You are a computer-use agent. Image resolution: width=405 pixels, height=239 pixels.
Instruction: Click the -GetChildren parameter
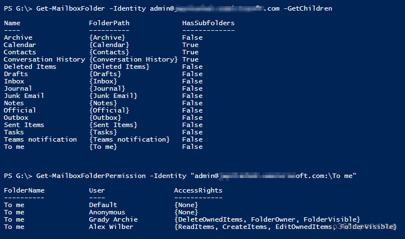[308, 8]
